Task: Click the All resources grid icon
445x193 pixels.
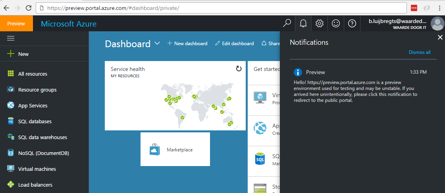Action: point(11,74)
